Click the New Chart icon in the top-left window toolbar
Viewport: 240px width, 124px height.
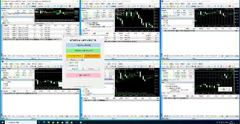click(3, 6)
